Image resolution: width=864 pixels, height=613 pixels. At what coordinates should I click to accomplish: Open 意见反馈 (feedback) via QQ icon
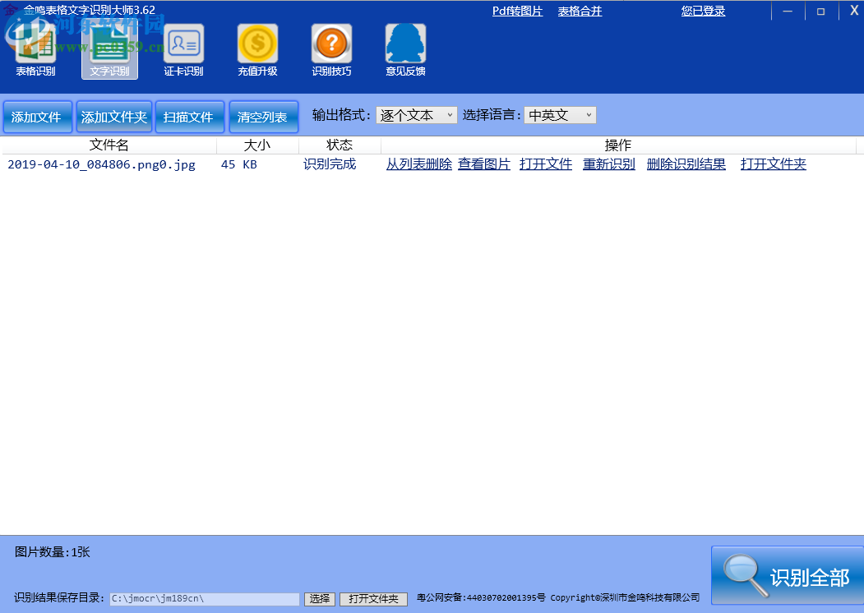coord(404,49)
